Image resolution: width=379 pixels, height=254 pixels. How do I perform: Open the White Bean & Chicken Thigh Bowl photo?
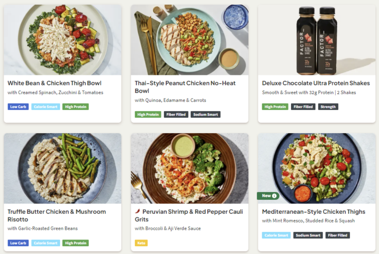[63, 40]
